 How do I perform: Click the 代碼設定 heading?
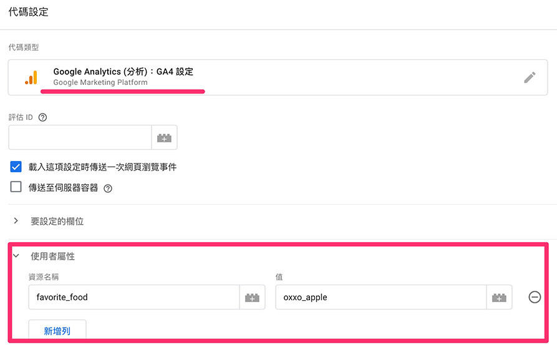click(29, 12)
